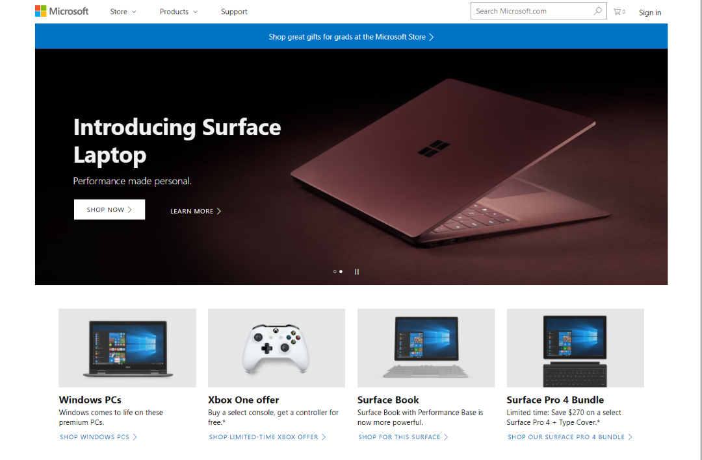Click Sign in
This screenshot has width=702, height=460.
coord(649,12)
